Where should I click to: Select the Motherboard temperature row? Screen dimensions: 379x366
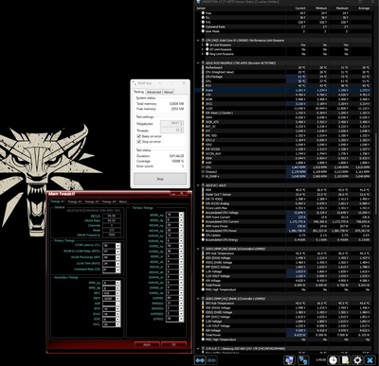pyautogui.click(x=283, y=67)
